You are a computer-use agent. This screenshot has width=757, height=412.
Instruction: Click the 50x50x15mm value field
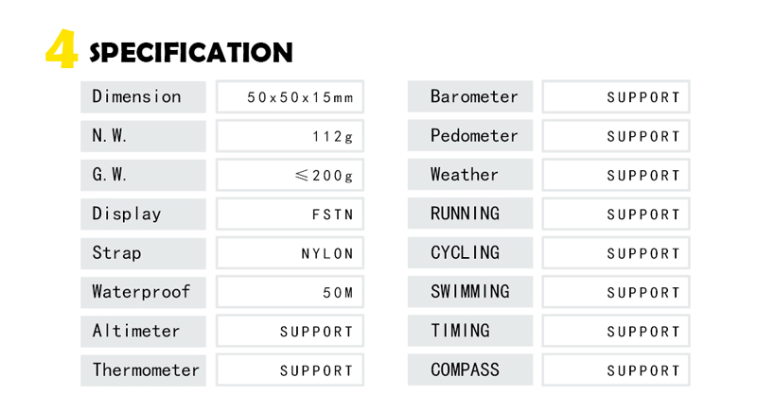(290, 96)
